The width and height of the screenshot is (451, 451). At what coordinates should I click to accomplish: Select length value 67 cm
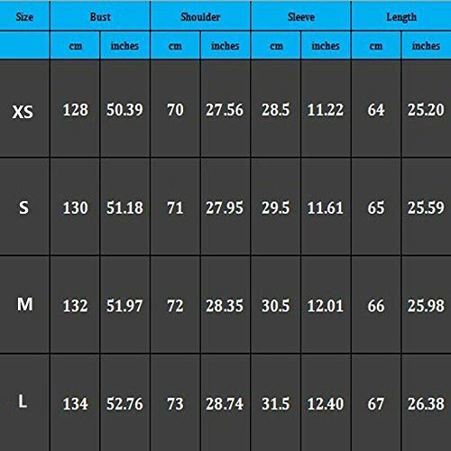[376, 404]
